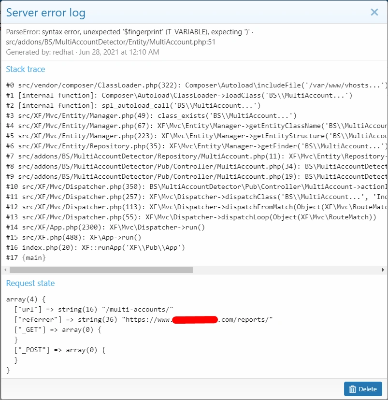Select the 'Request state' section heading
The image size is (388, 400).
coord(30,283)
